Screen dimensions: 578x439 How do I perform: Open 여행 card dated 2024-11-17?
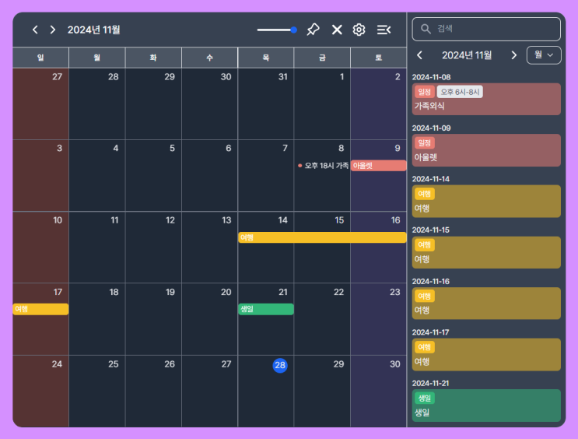486,354
